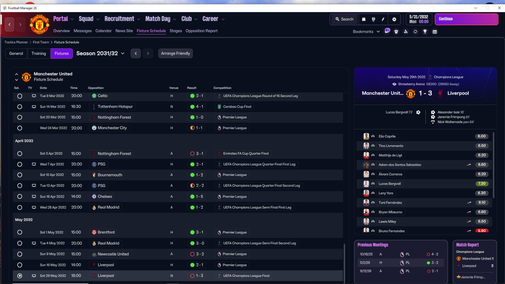Click the table grid icon in the bookmarks bar

[435, 32]
